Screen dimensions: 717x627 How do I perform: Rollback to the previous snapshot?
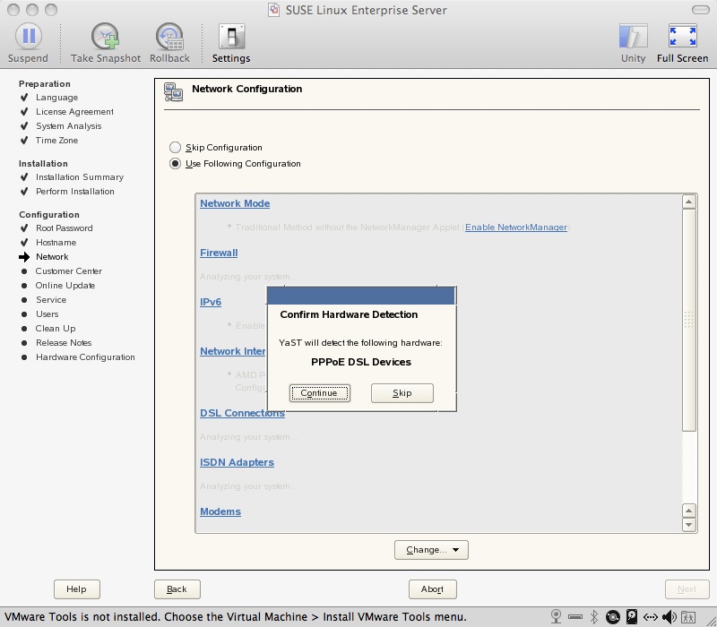click(x=169, y=43)
